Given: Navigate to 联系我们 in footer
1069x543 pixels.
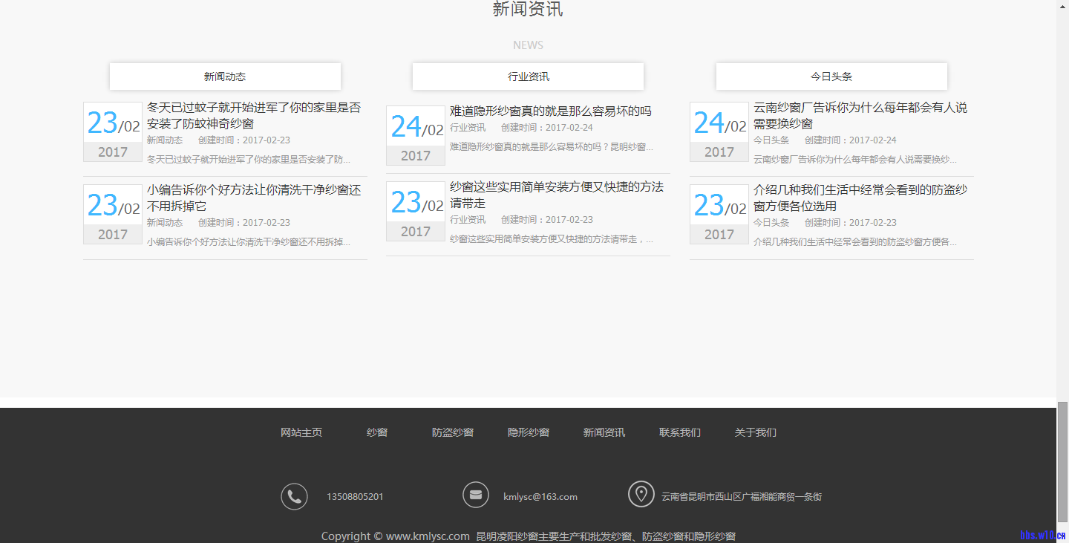Looking at the screenshot, I should coord(680,432).
